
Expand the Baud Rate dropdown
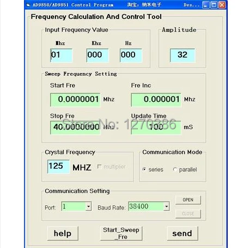[x=166, y=206]
